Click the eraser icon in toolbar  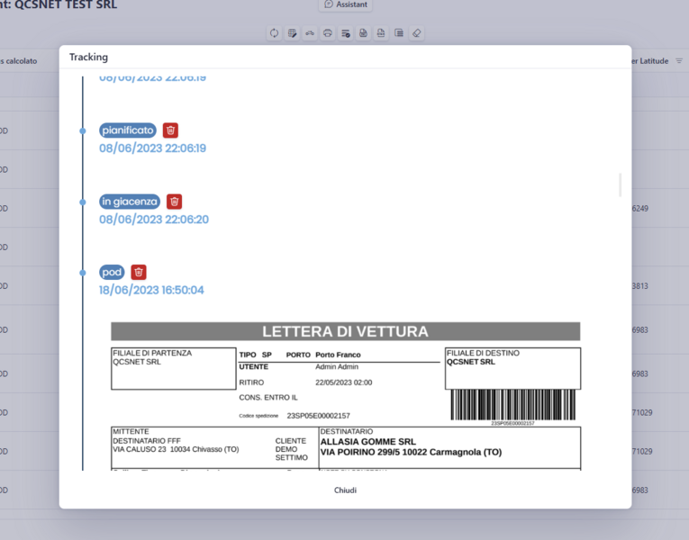pyautogui.click(x=417, y=33)
